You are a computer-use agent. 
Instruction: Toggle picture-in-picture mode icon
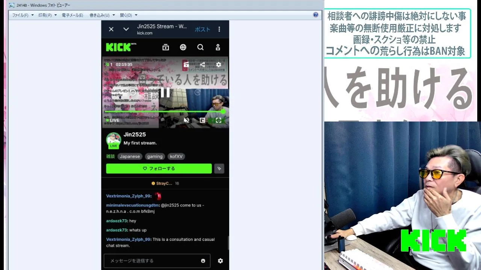(203, 120)
